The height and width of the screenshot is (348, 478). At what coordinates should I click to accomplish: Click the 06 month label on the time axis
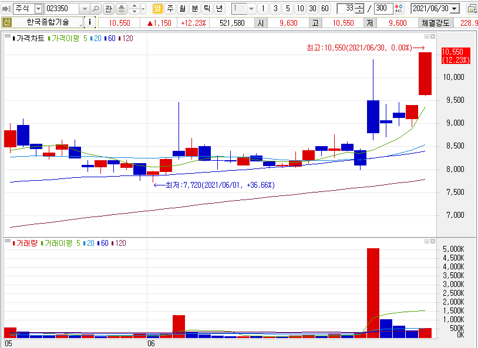(151, 343)
